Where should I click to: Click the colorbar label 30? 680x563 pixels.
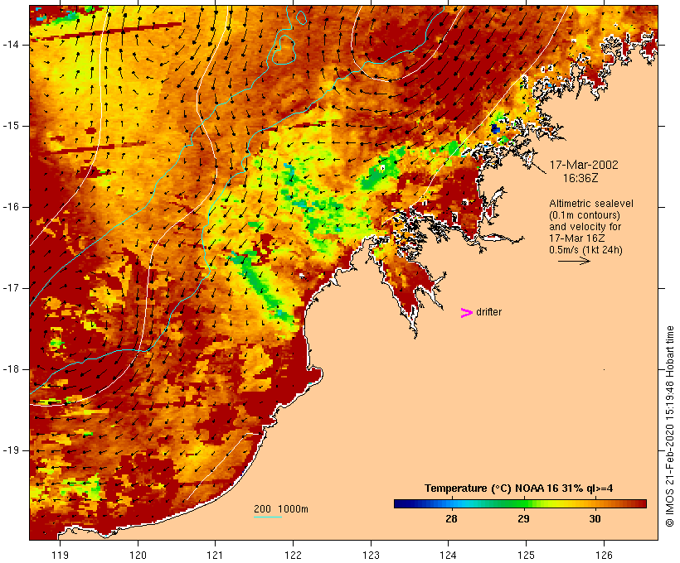595,519
